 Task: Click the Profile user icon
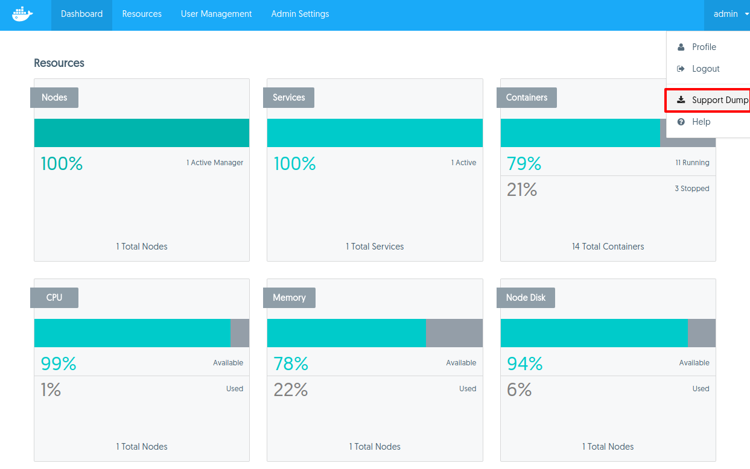click(681, 47)
